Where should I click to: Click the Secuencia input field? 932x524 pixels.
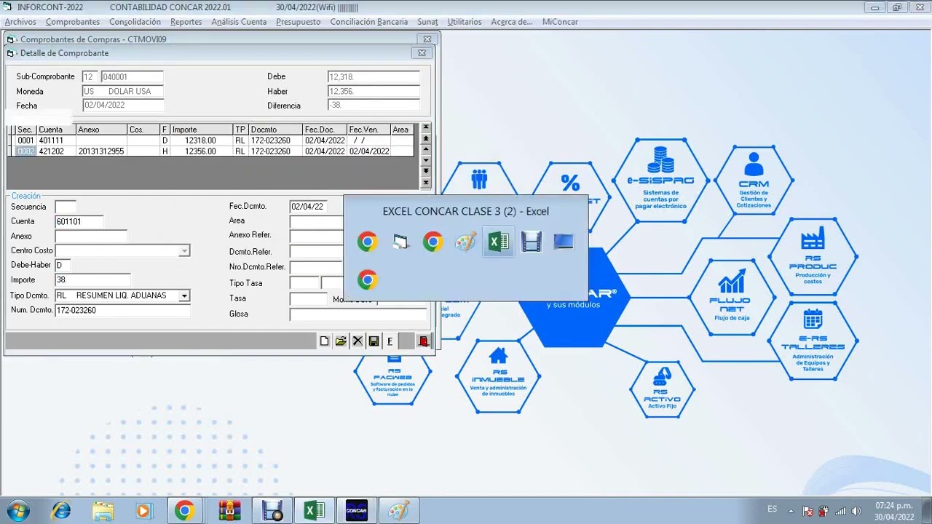click(66, 207)
